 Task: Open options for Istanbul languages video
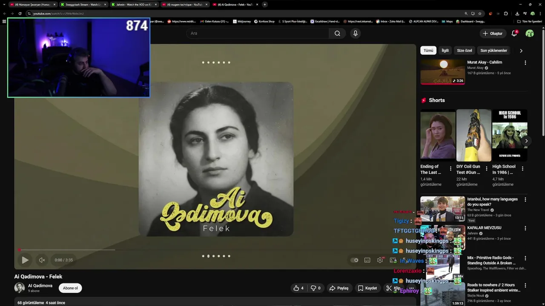[x=525, y=199]
